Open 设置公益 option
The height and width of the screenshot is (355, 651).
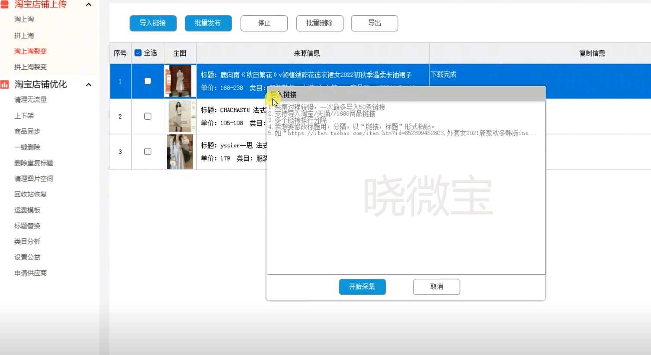pyautogui.click(x=27, y=257)
